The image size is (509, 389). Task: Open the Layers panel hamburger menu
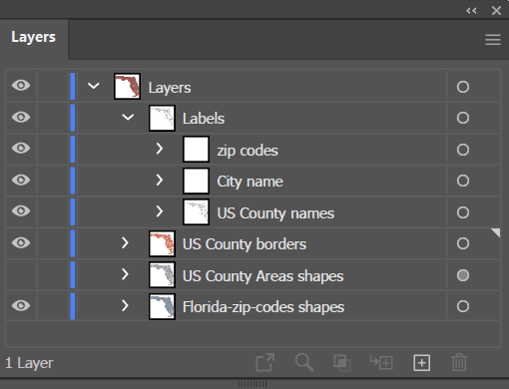493,40
